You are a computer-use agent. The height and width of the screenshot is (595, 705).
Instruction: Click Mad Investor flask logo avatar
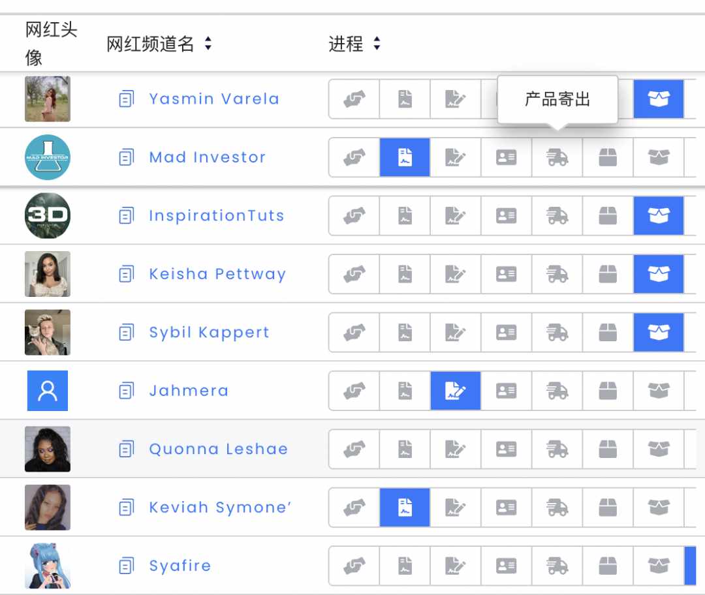point(48,157)
